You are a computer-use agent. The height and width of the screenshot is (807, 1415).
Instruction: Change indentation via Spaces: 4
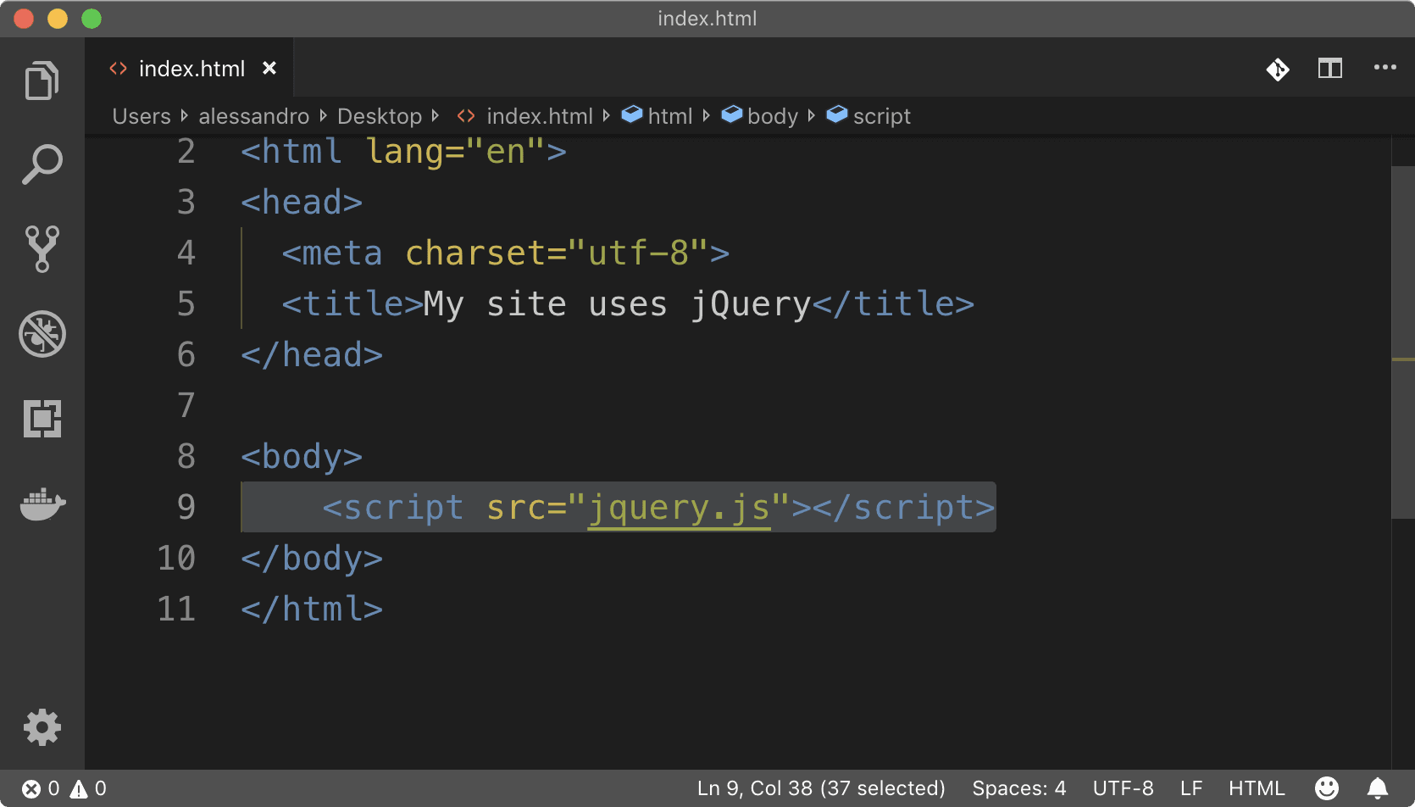1019,788
